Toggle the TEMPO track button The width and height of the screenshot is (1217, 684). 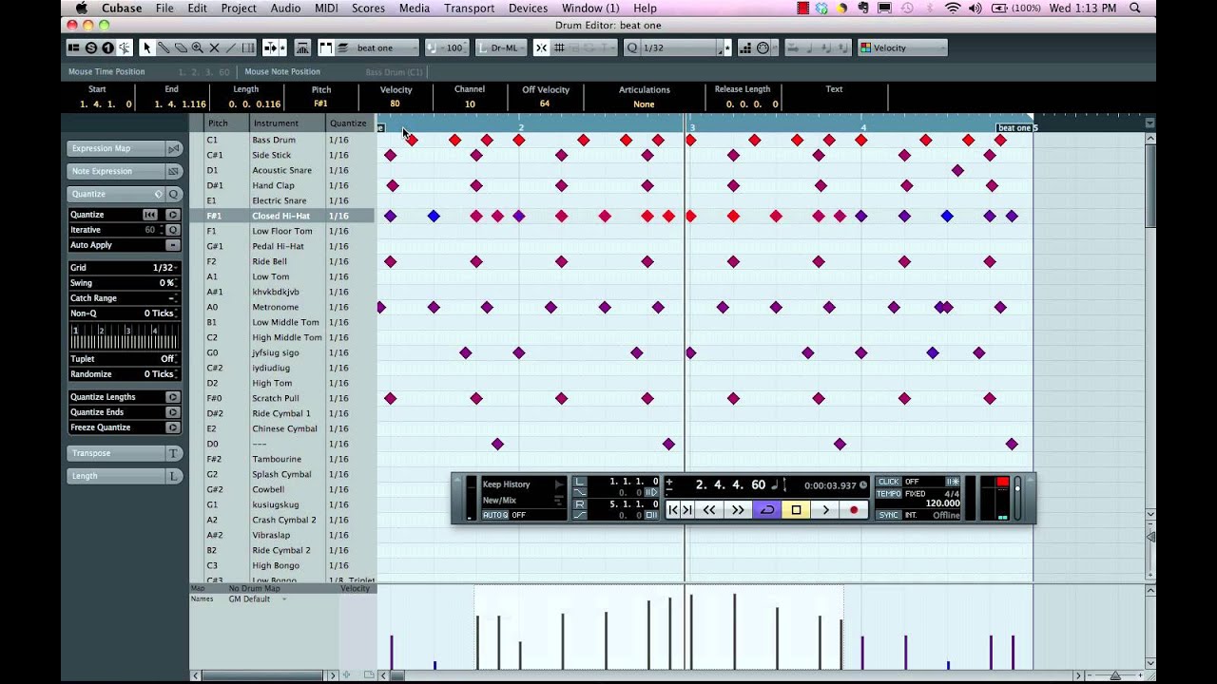click(888, 494)
